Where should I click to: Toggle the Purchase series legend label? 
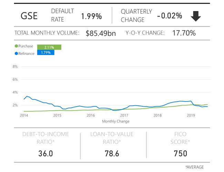coord(26,46)
